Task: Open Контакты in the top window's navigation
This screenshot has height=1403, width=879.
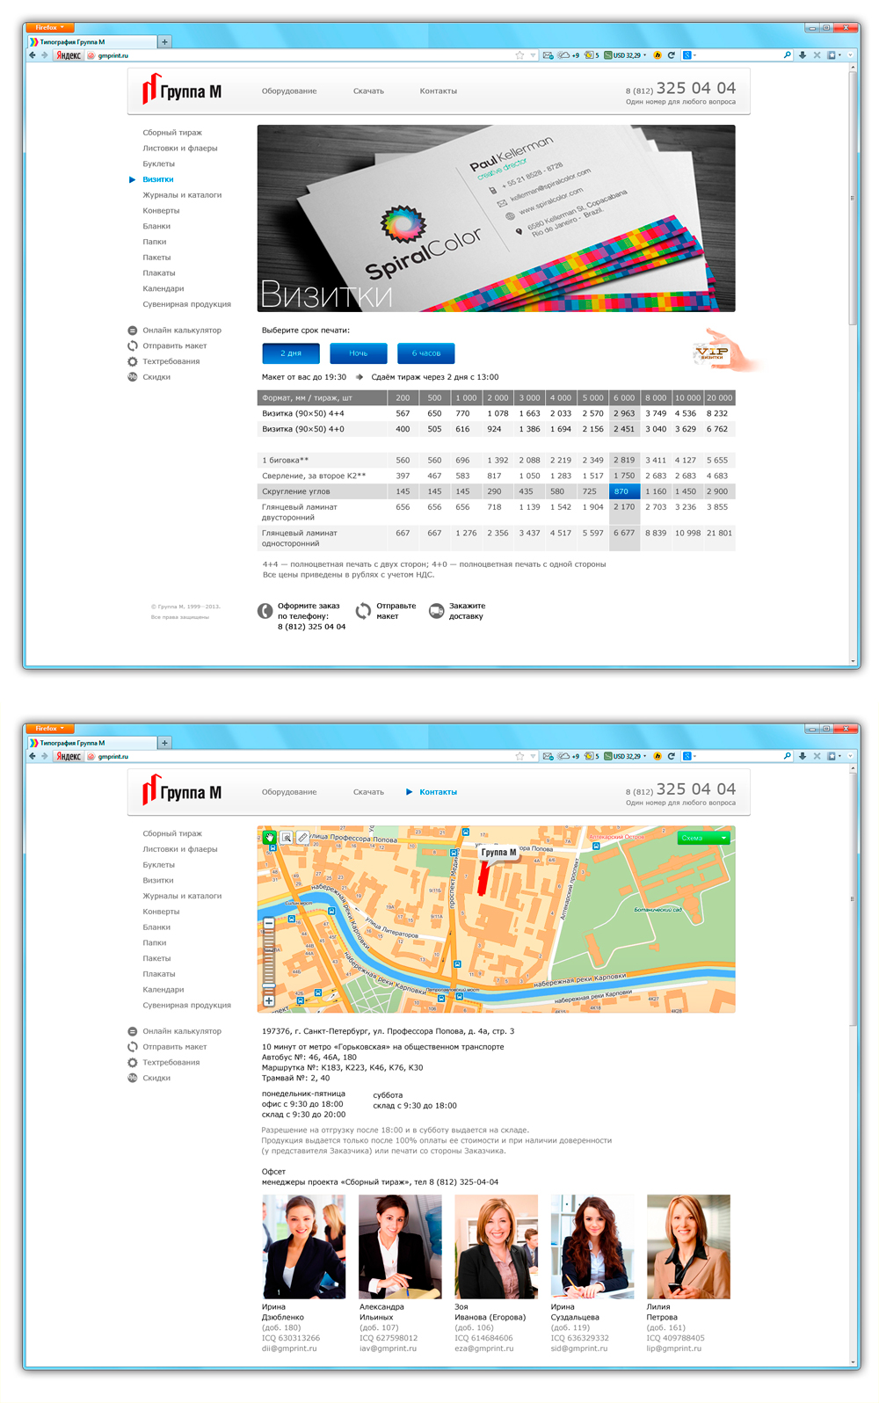Action: click(438, 91)
